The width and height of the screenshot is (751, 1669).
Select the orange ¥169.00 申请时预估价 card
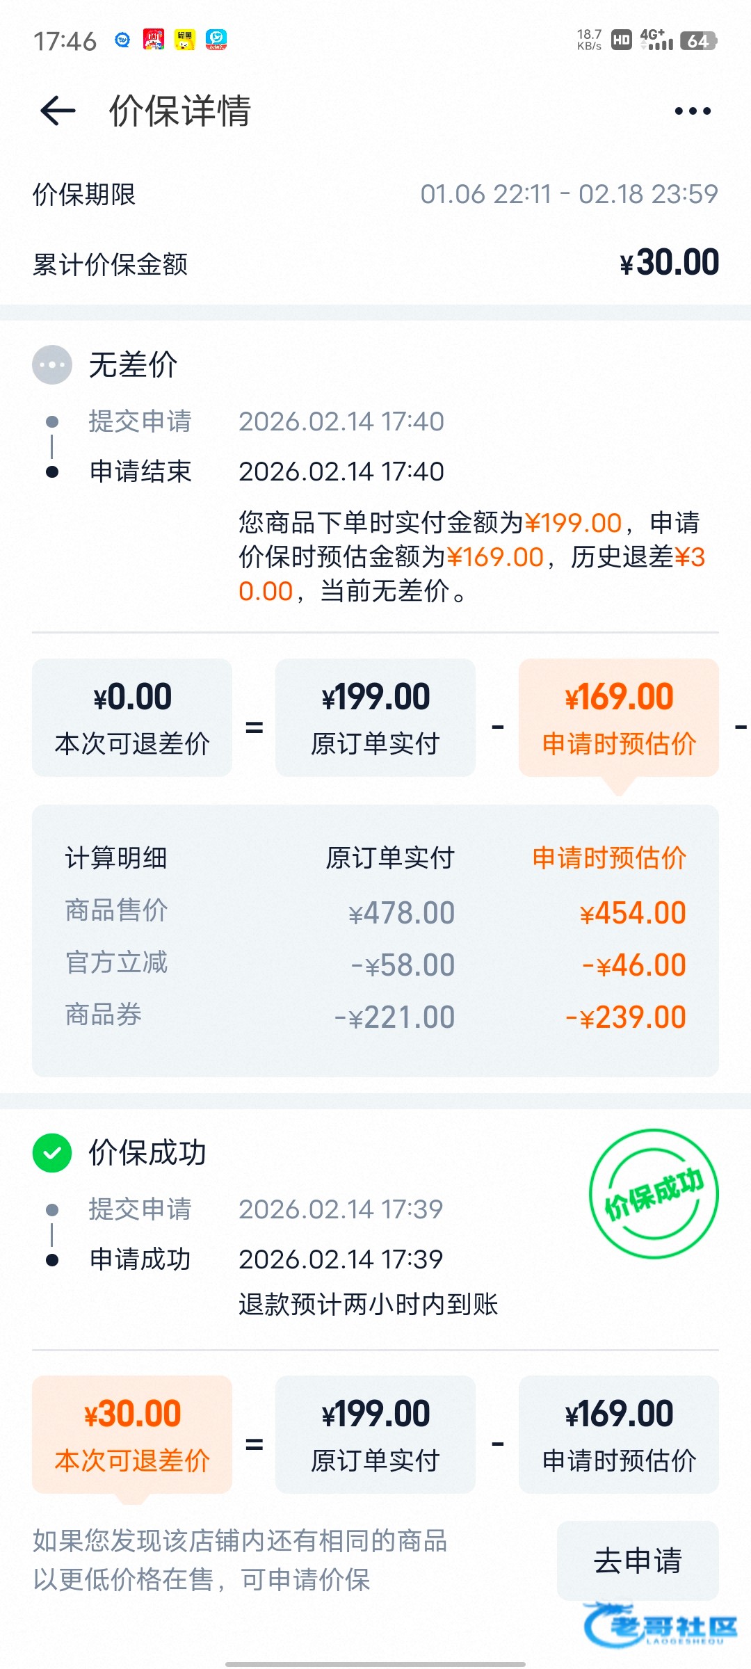pyautogui.click(x=618, y=717)
